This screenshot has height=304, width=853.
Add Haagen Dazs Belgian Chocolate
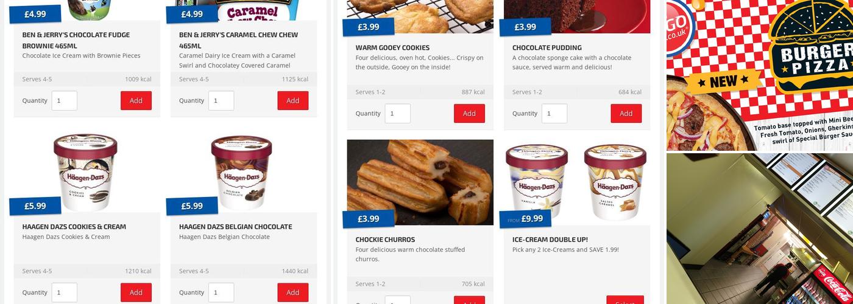tap(293, 292)
